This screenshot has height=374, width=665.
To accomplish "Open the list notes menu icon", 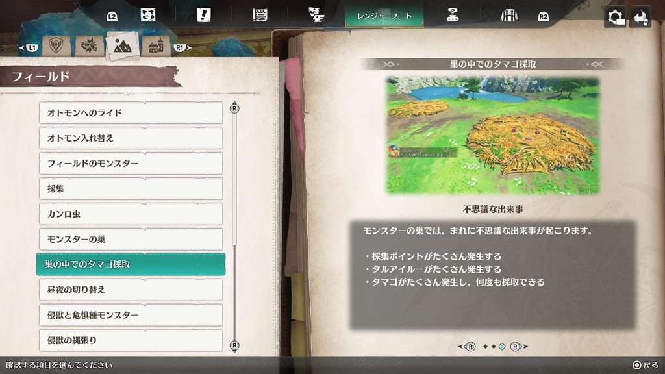I will [x=260, y=16].
